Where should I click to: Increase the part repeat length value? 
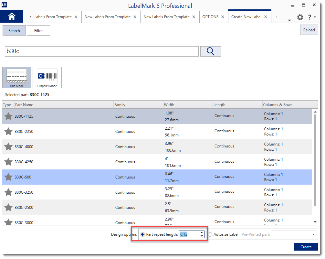point(202,233)
